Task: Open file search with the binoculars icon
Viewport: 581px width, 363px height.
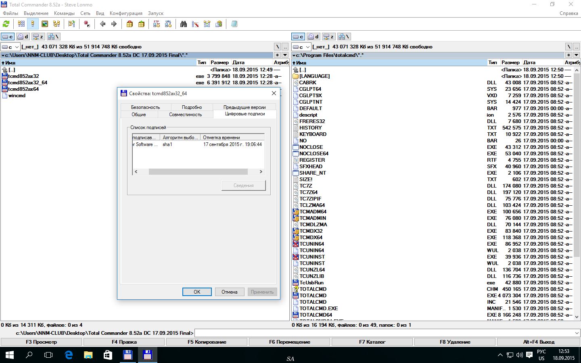Action: click(x=184, y=24)
